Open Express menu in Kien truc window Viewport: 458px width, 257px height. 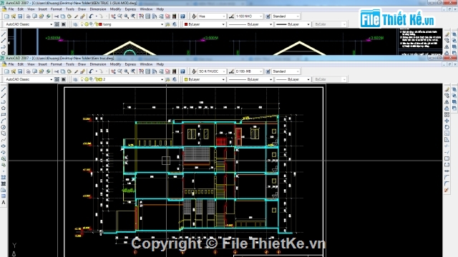click(x=130, y=64)
